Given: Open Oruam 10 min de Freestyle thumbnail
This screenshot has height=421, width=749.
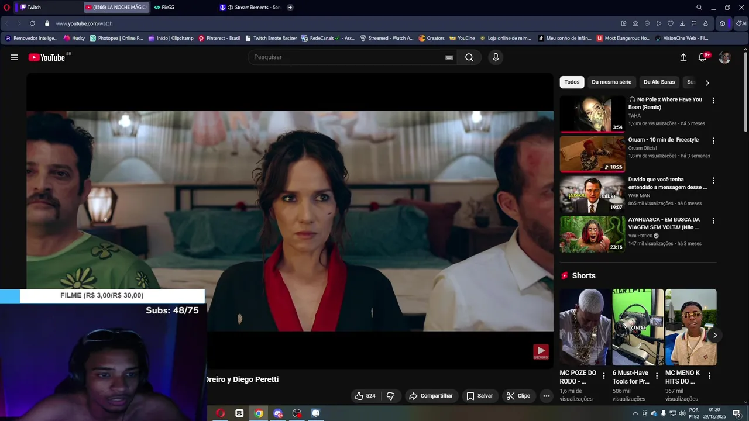Looking at the screenshot, I should [x=592, y=154].
